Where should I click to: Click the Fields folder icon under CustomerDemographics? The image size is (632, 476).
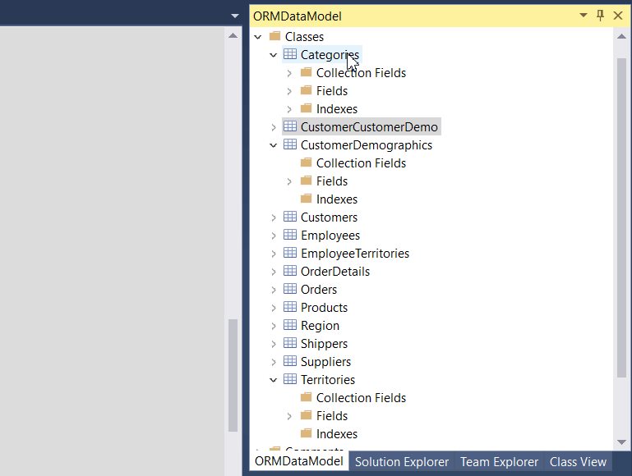pyautogui.click(x=307, y=181)
